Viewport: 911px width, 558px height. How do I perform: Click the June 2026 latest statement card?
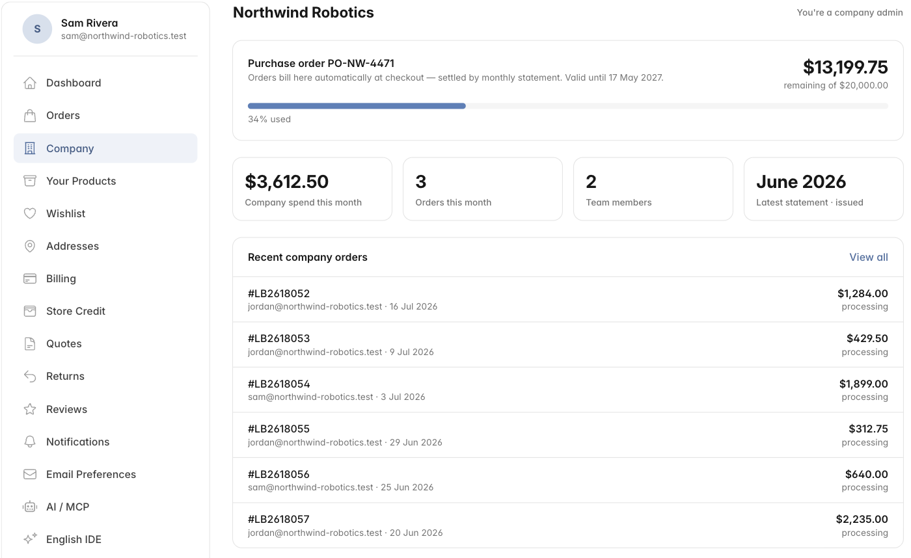(824, 189)
